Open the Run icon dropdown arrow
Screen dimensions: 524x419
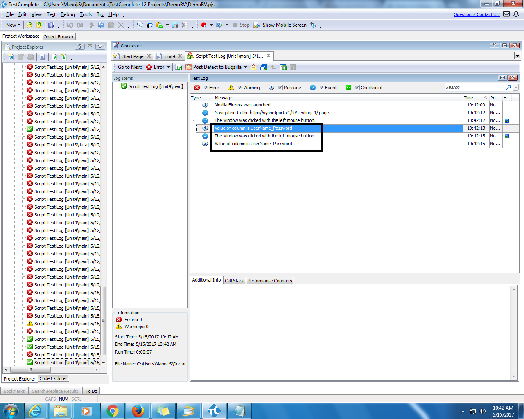coord(227,25)
